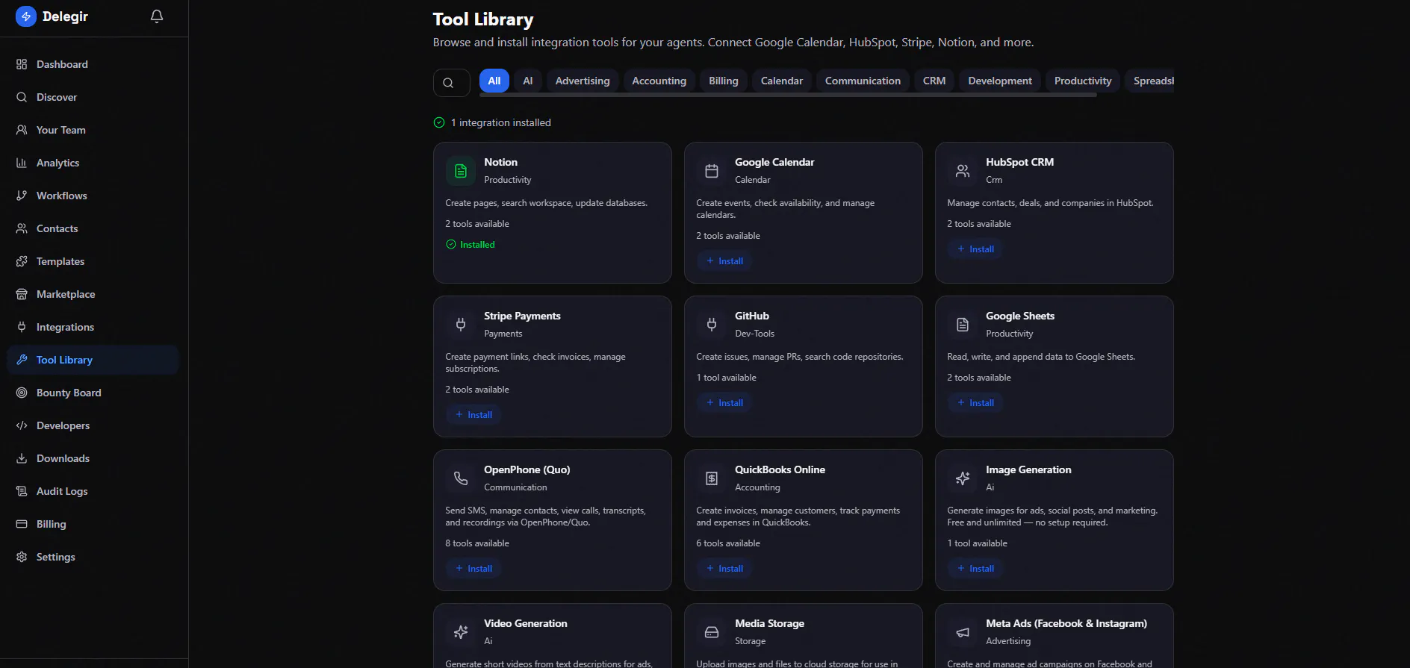Click the Video Generation sparkles icon
The height and width of the screenshot is (668, 1410).
click(x=461, y=632)
